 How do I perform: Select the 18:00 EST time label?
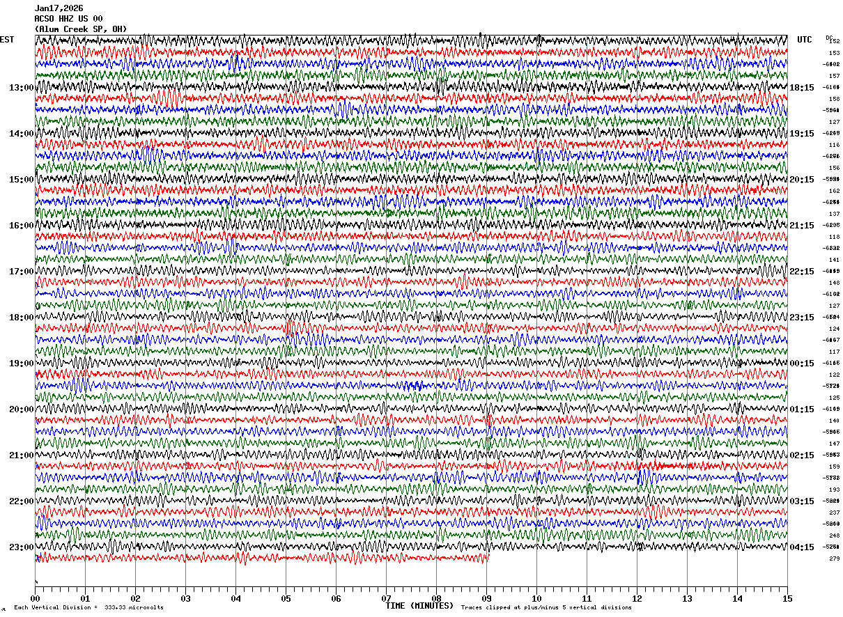(x=21, y=318)
